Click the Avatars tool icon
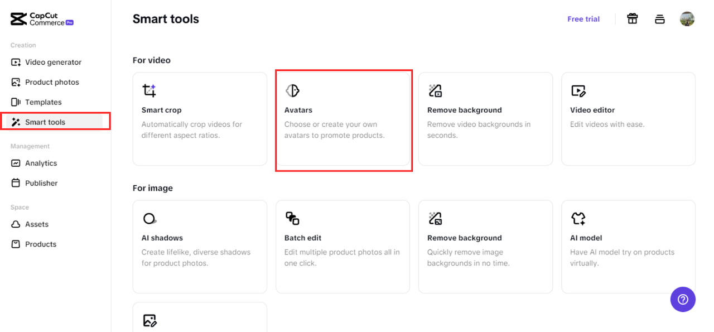The image size is (714, 332). pos(292,90)
